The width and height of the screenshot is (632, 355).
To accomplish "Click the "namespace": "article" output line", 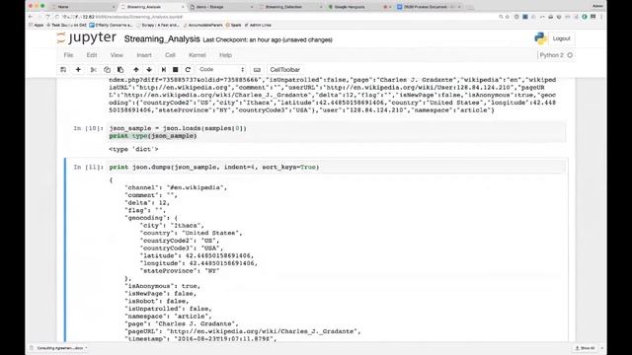I will click(168, 317).
